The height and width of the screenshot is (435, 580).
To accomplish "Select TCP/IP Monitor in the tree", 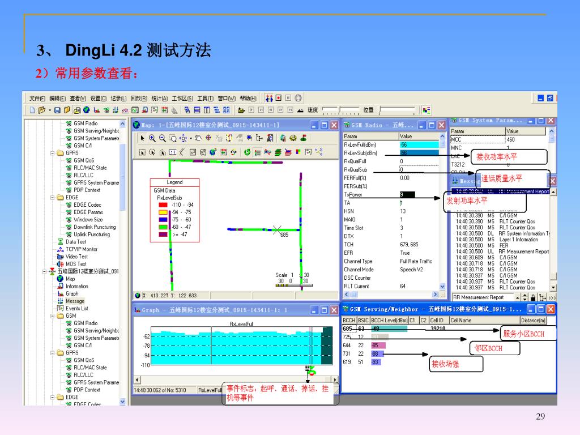I will click(x=82, y=249).
